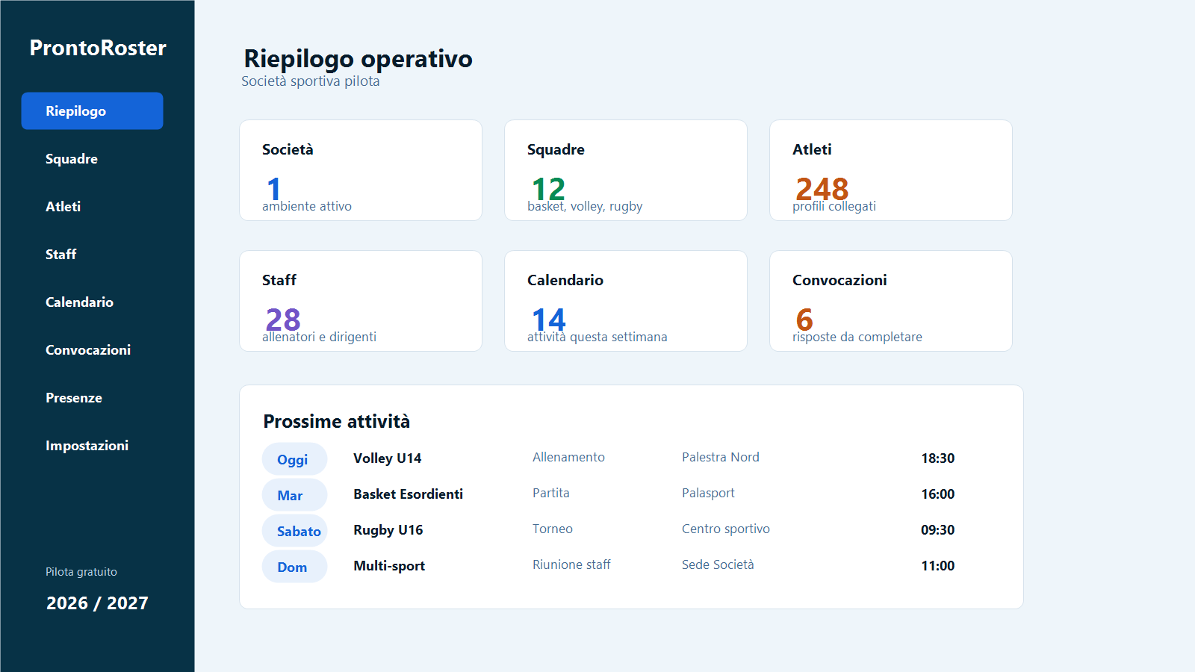Click the Torneo activity type
This screenshot has height=672, width=1195.
click(553, 529)
